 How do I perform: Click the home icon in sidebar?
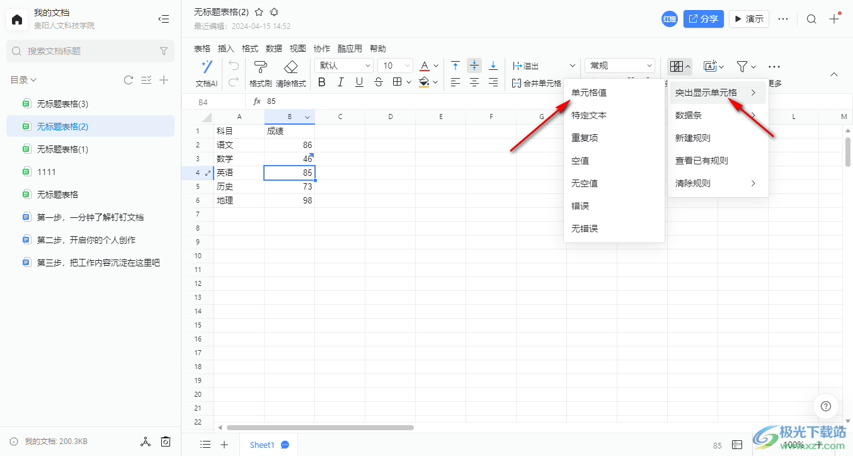click(17, 19)
